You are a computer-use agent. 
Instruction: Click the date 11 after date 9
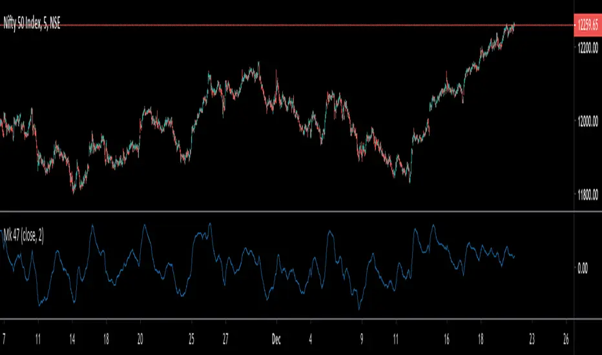coord(396,340)
